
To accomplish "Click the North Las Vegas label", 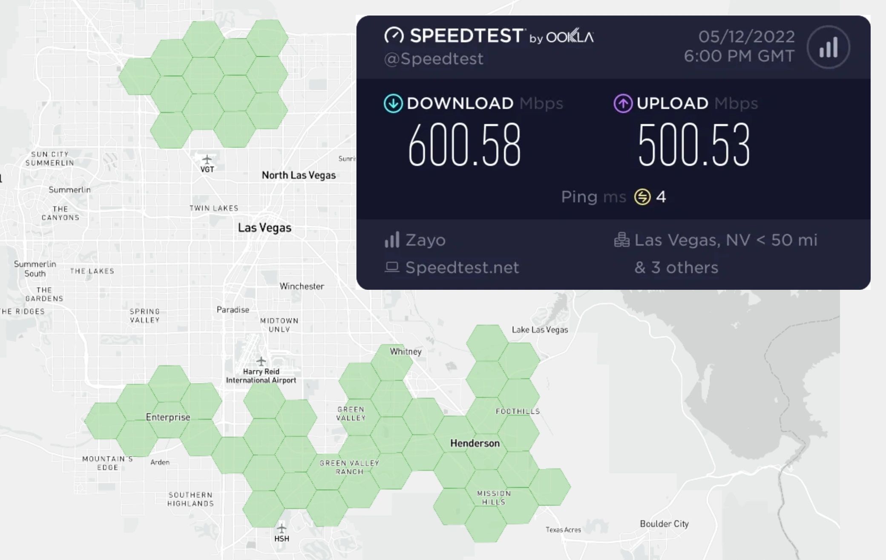I will pyautogui.click(x=299, y=175).
